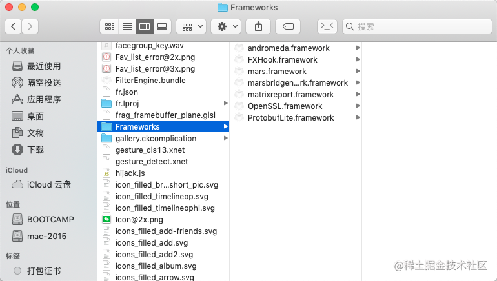Switch to column view

click(x=145, y=26)
